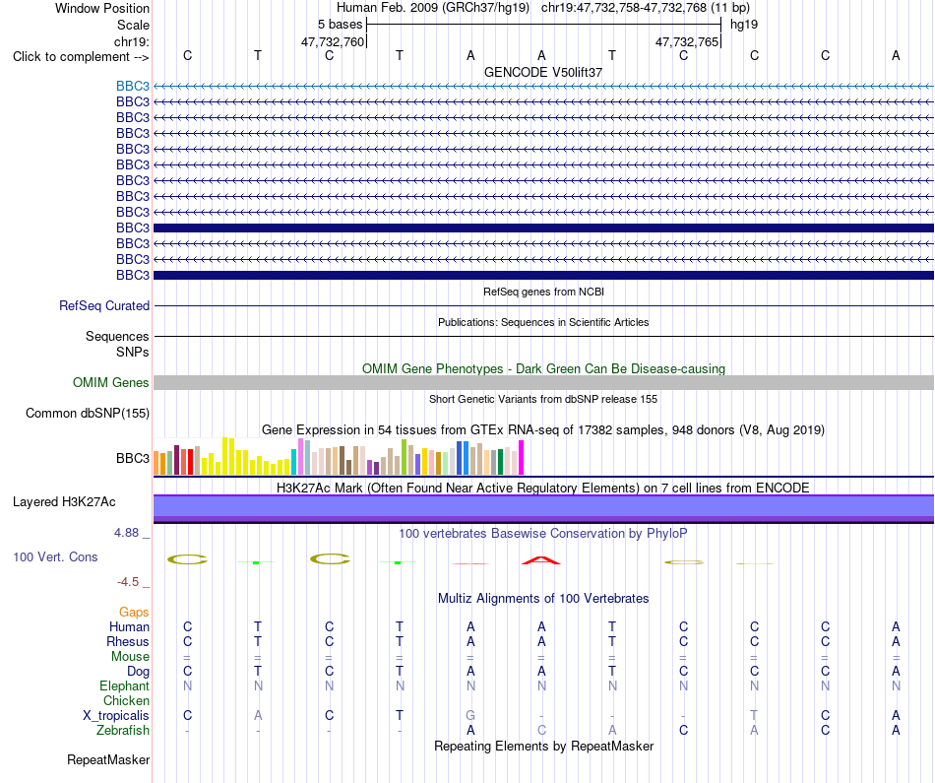Click the 4.88 PhyloP upper scale value

click(126, 533)
